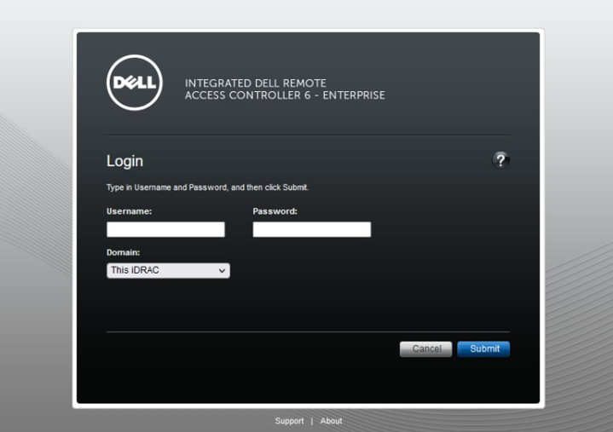Click the pipe separator between Support and About
This screenshot has height=432, width=613.
[x=311, y=421]
